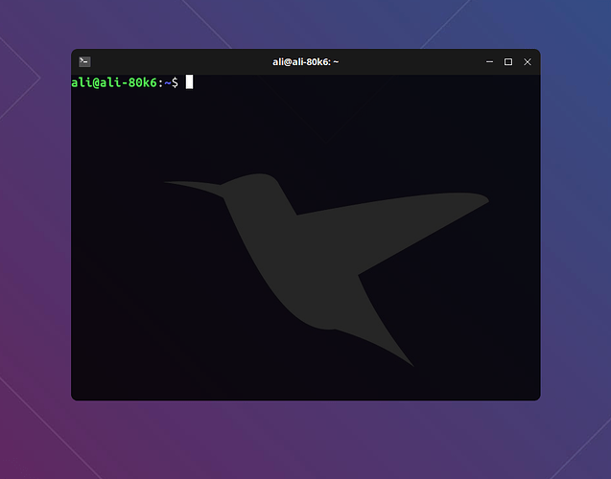This screenshot has width=611, height=479.
Task: Minimize the terminal window
Action: click(x=490, y=61)
